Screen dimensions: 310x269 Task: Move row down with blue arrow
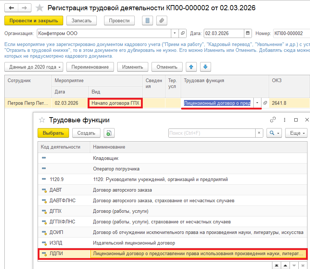206,67
